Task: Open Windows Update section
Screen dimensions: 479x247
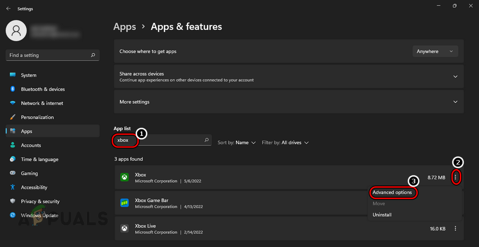Action: pyautogui.click(x=40, y=215)
